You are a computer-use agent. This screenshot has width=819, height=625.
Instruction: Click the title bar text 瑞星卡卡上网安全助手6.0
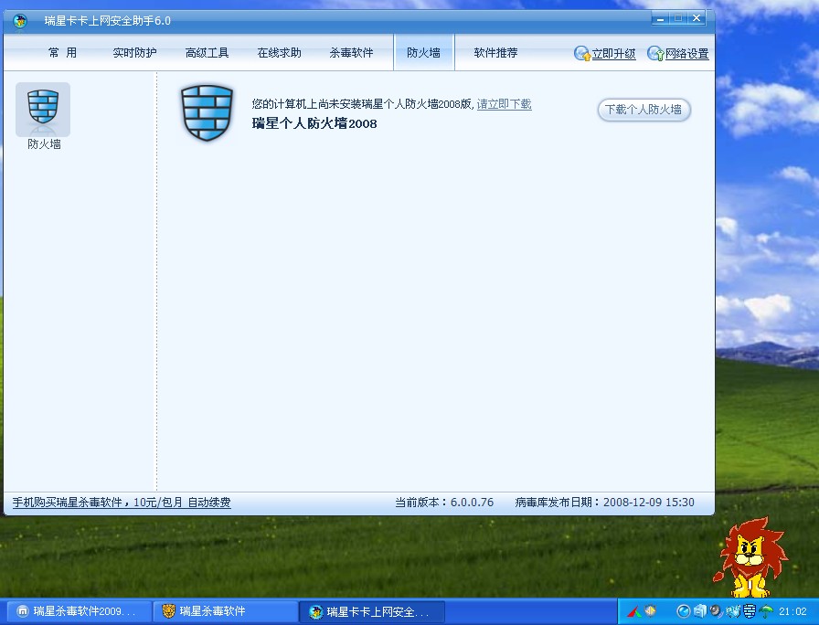coord(108,21)
